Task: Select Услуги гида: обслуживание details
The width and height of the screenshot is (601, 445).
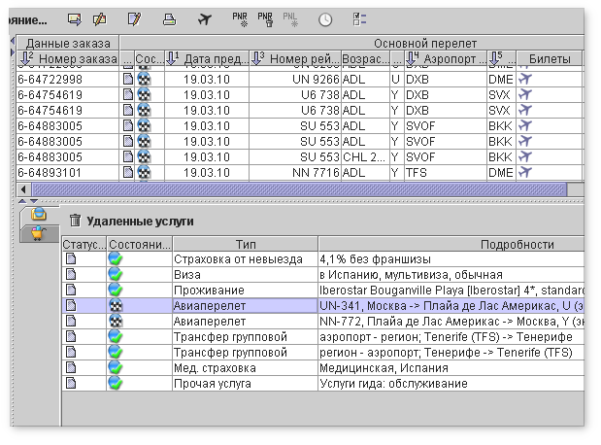Action: (x=451, y=383)
